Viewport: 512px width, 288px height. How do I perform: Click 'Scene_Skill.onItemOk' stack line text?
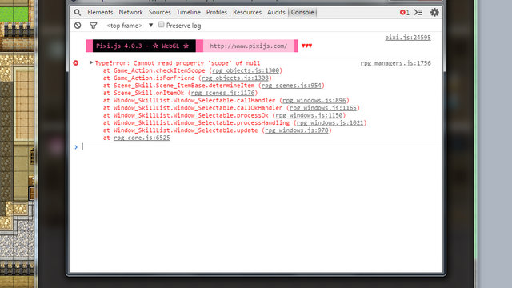(149, 93)
